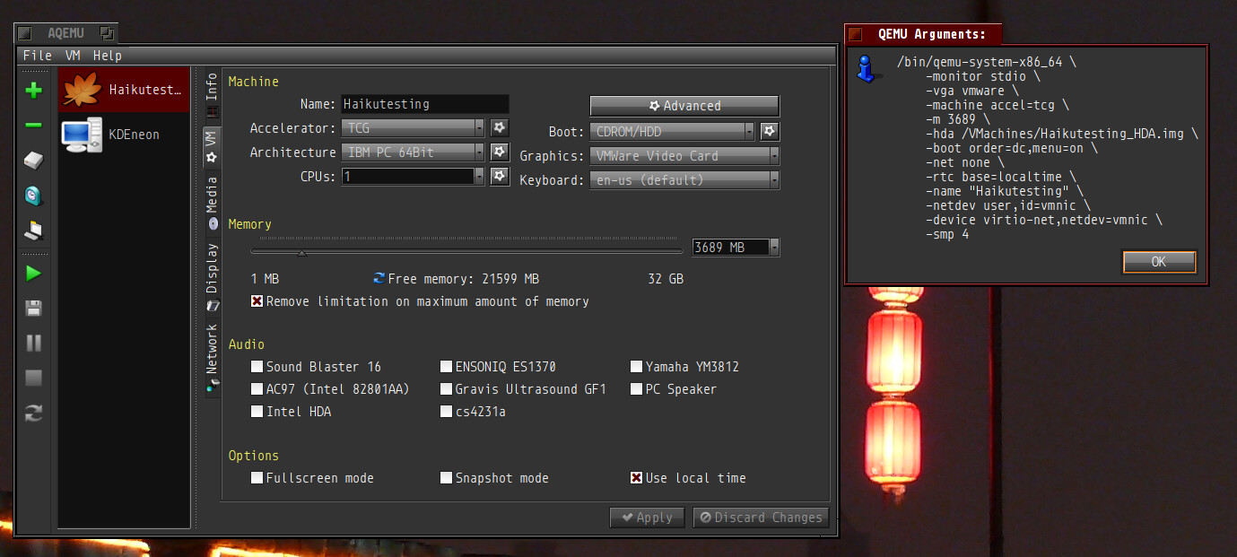Click the QEMU Arguments title bar red icon

click(856, 34)
